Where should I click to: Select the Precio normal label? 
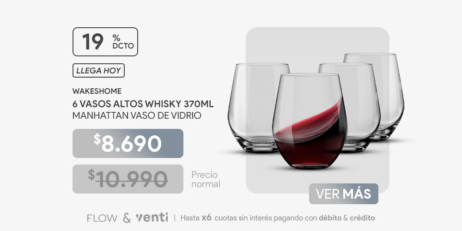[206, 179]
